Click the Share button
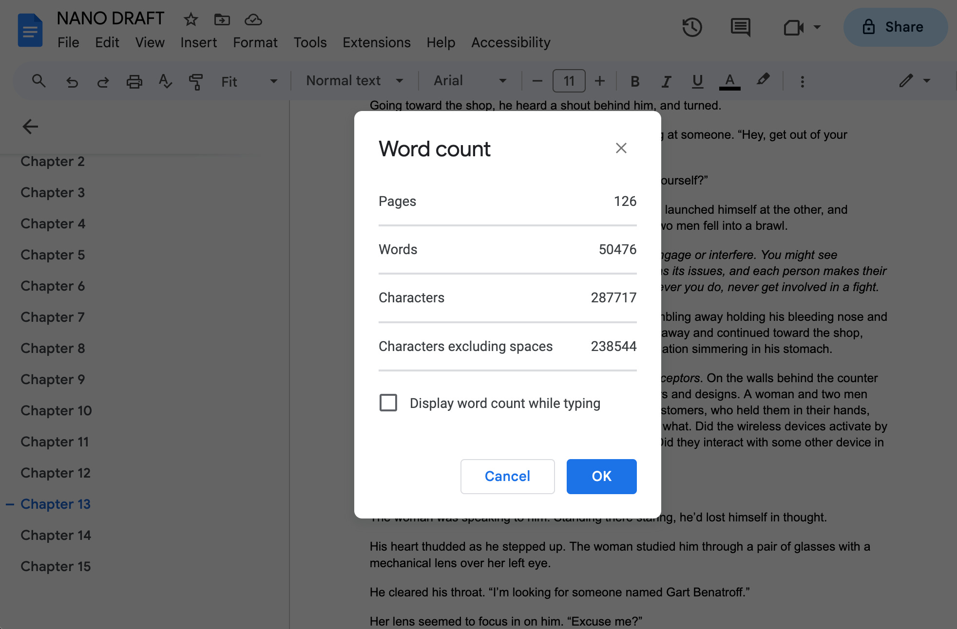Viewport: 957px width, 629px height. pyautogui.click(x=895, y=27)
